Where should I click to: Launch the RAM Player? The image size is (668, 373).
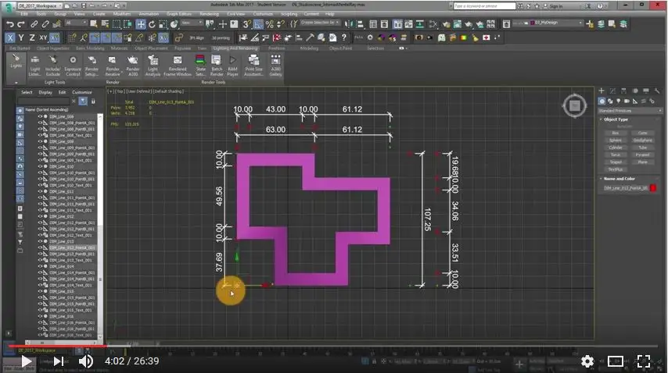[x=232, y=66]
